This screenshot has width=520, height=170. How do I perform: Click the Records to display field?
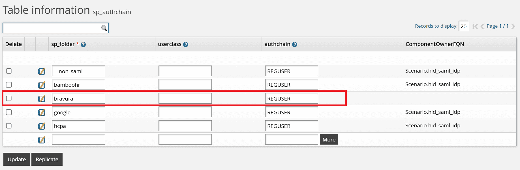pos(464,26)
